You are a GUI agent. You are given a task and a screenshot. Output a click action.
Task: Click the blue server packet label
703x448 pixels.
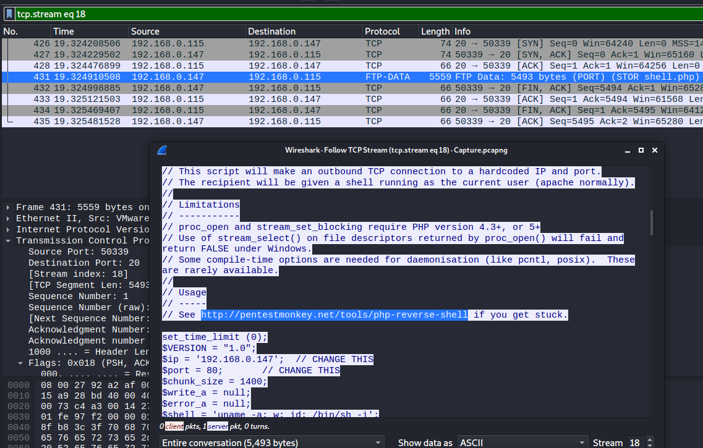[x=218, y=426]
